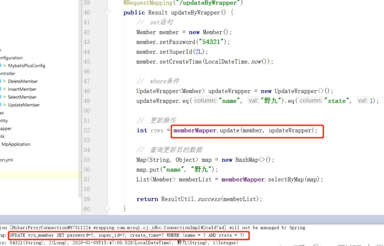Click the UPDATE sys_member SQL statement in console
The image size is (384, 246).
(127, 235)
